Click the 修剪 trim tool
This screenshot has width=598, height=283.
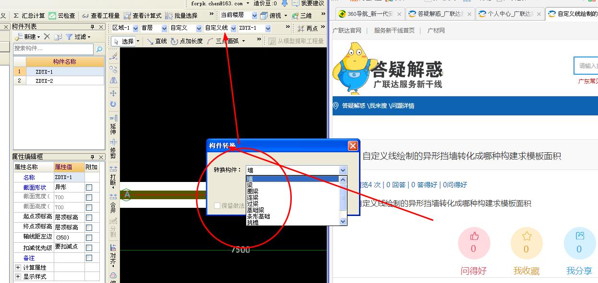[113, 149]
